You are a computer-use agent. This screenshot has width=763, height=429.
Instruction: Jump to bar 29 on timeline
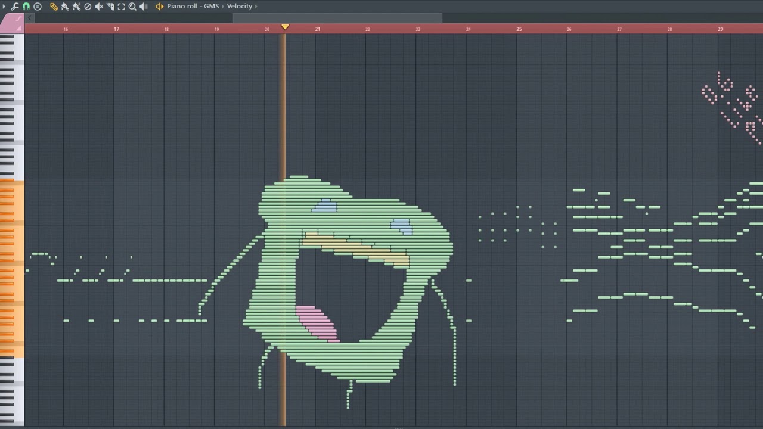[721, 29]
